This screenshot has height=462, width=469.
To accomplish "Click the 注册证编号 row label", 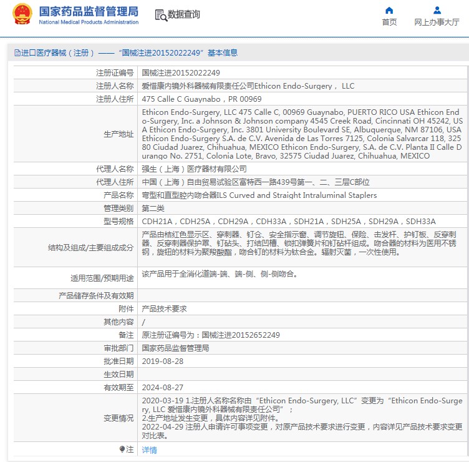I will (115, 73).
